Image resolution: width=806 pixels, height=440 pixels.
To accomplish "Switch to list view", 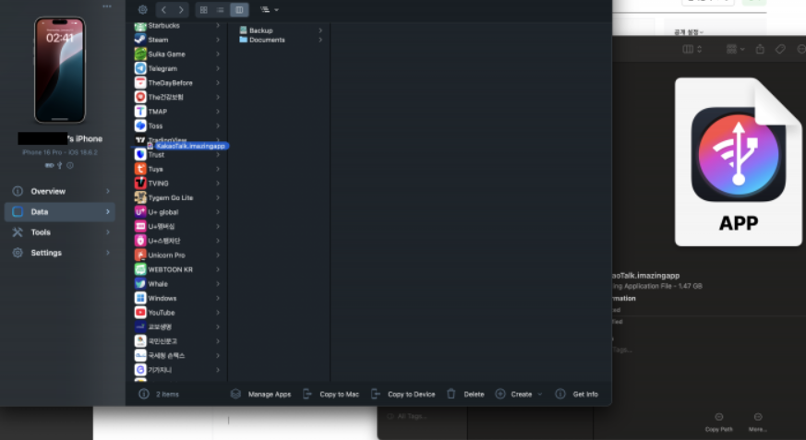I will pyautogui.click(x=221, y=10).
